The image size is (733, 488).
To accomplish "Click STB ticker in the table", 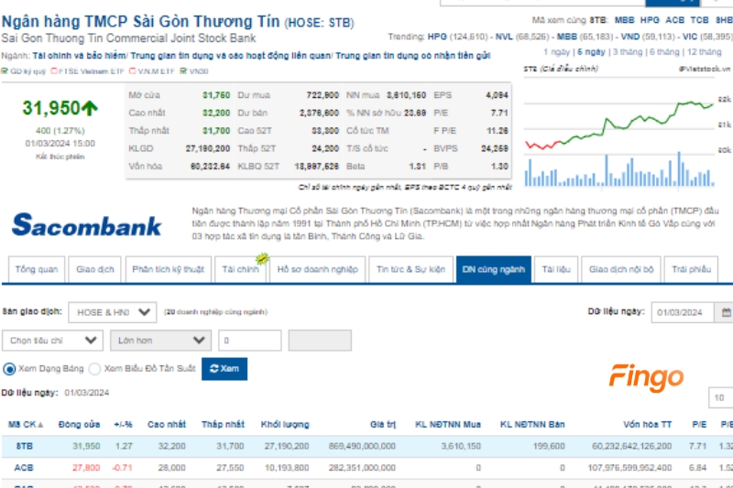I will coord(25,446).
